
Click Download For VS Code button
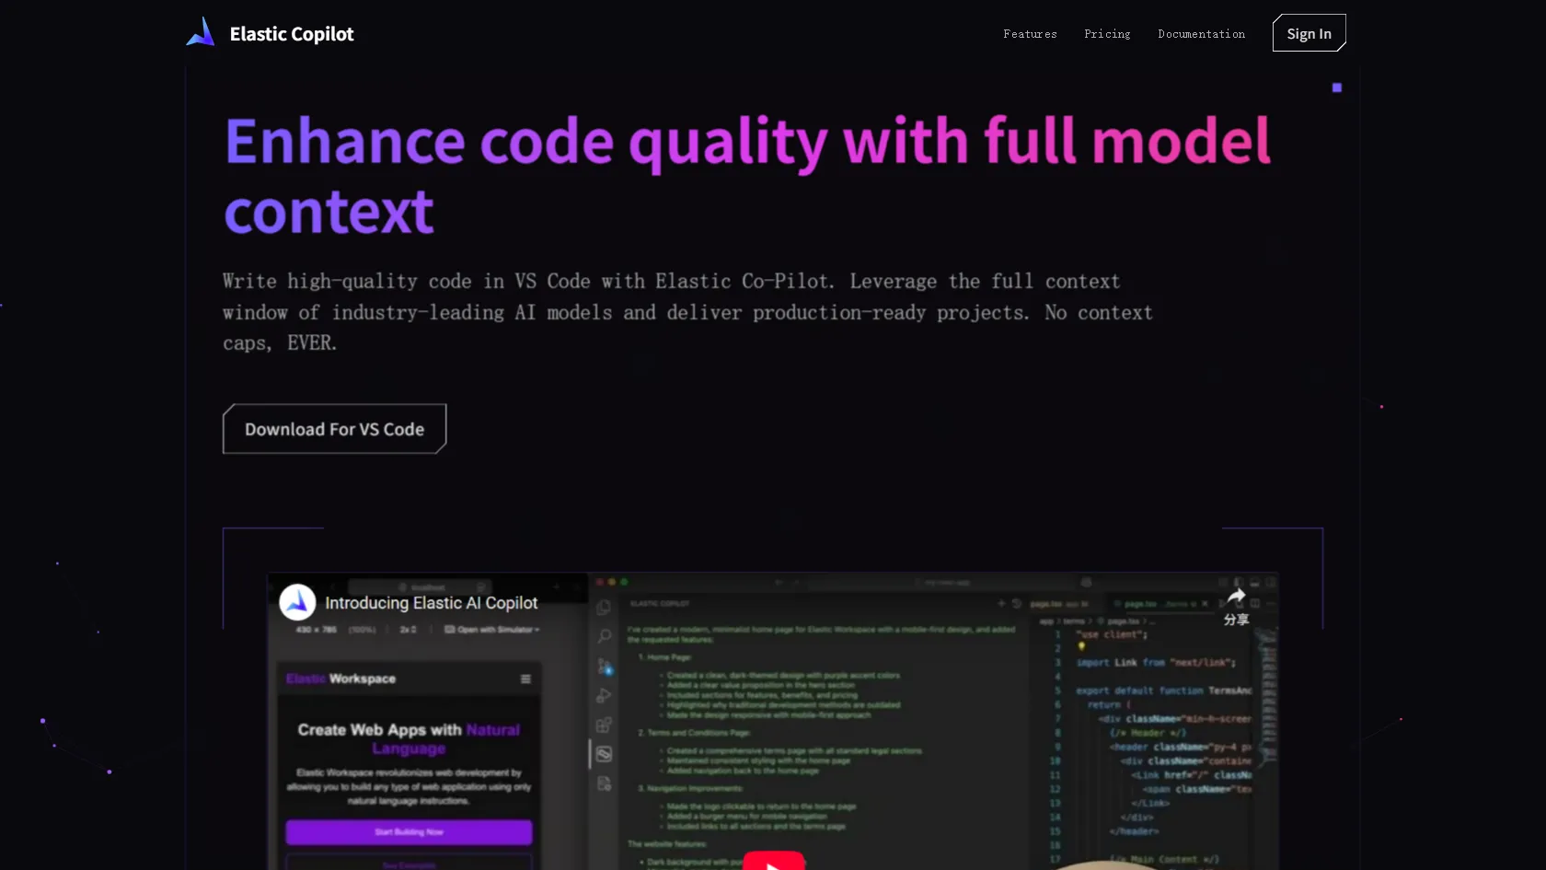334,429
